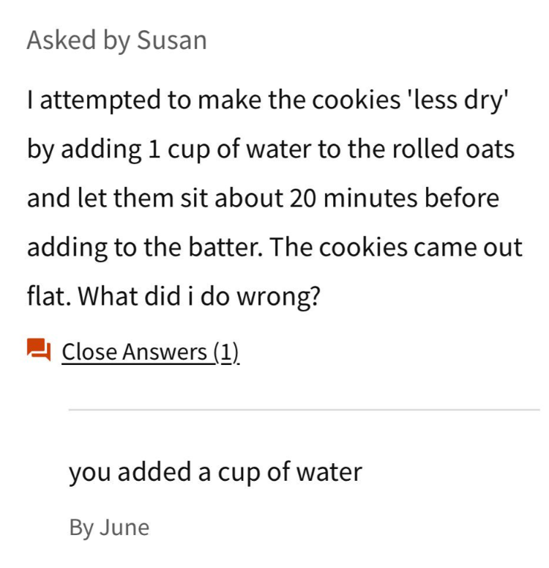Click the sentence 'What did i do wrong?'
Image resolution: width=549 pixels, height=568 pixels.
coord(199,297)
